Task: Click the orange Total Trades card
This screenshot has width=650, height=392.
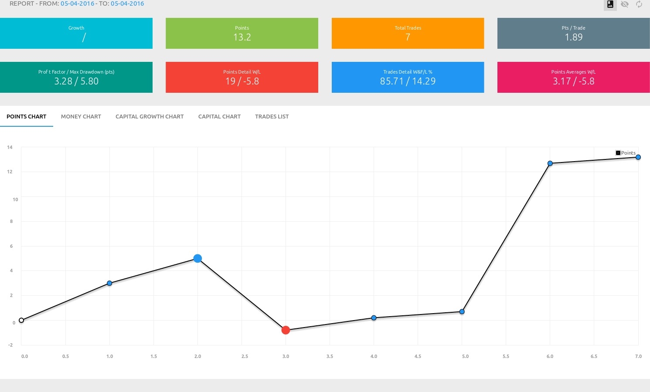Action: (408, 33)
